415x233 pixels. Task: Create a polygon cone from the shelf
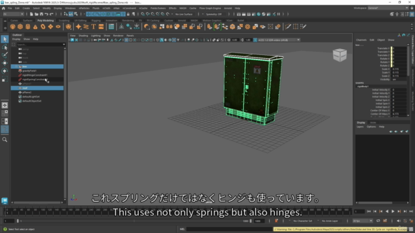[x=35, y=27]
